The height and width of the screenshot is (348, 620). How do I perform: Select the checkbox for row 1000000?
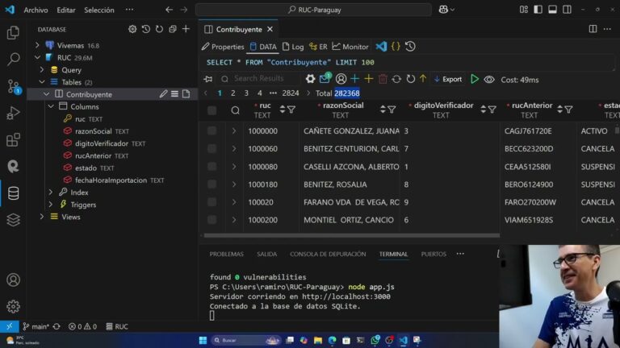pos(212,130)
